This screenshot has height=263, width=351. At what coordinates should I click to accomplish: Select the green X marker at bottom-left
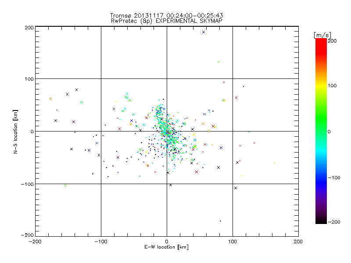65,185
